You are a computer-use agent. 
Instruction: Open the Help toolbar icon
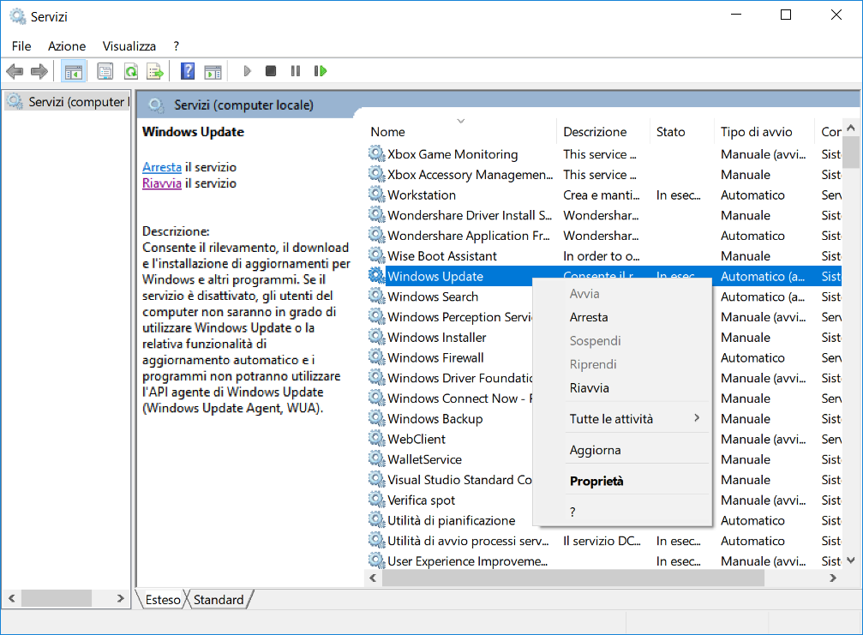pyautogui.click(x=188, y=71)
